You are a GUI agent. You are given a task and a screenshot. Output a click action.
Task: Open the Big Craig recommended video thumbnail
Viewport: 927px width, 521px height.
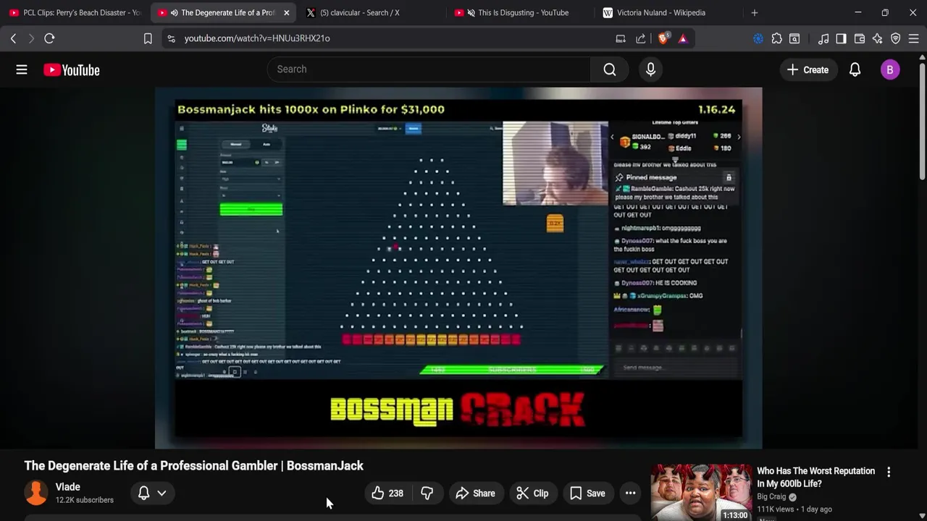coord(701,492)
